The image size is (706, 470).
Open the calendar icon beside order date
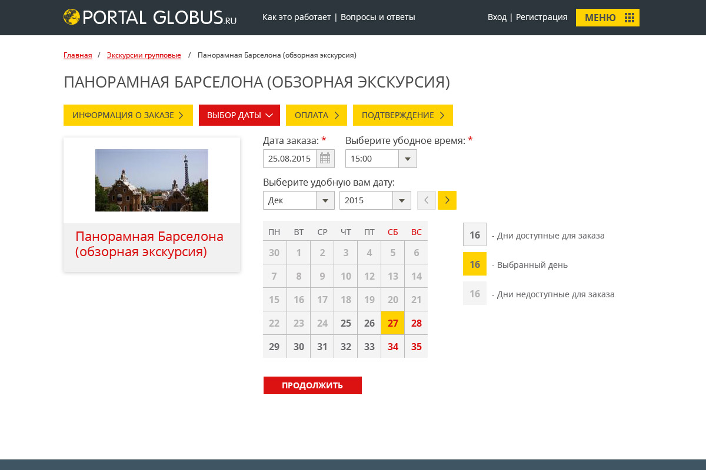click(x=325, y=159)
